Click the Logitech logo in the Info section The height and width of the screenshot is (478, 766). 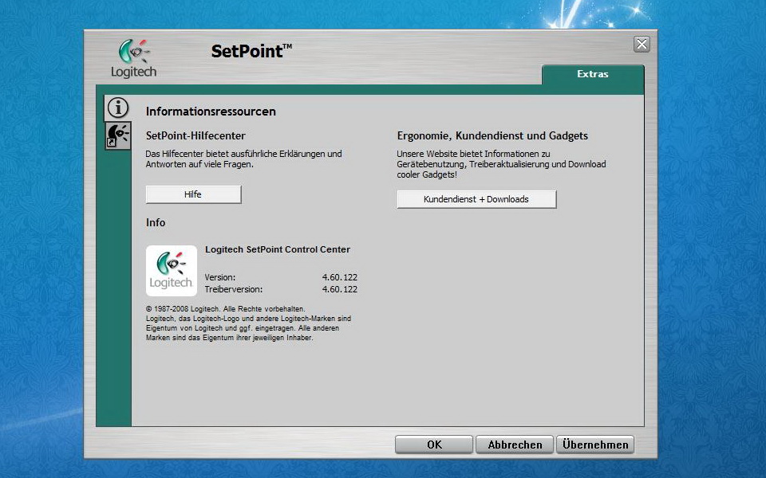click(x=172, y=271)
